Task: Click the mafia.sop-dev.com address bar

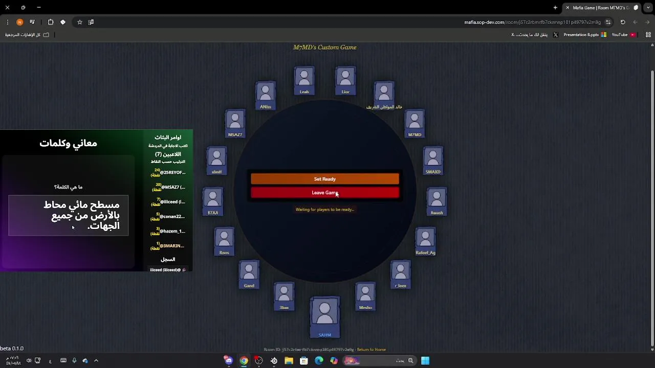Action: (x=532, y=22)
